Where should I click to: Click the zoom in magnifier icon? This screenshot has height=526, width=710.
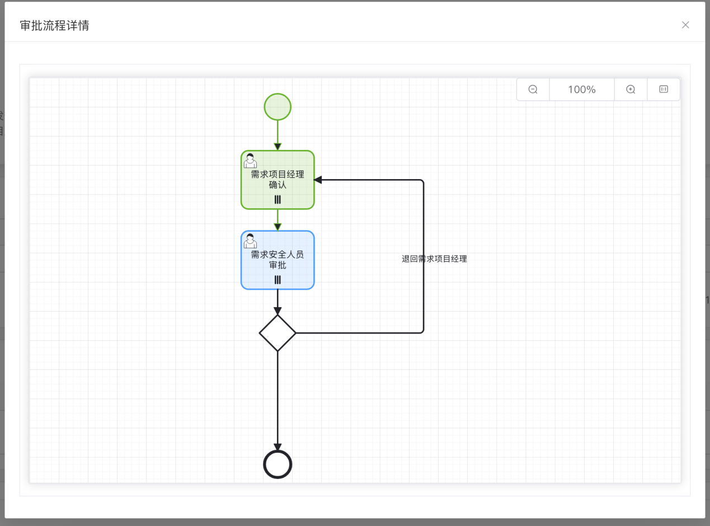[631, 90]
